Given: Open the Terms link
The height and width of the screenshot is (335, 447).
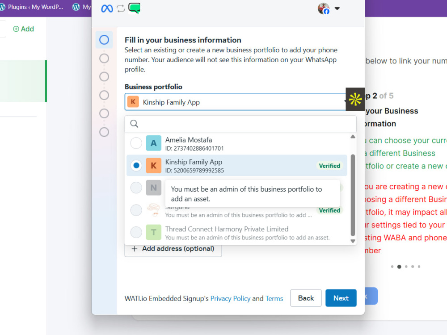Looking at the screenshot, I should (x=274, y=298).
